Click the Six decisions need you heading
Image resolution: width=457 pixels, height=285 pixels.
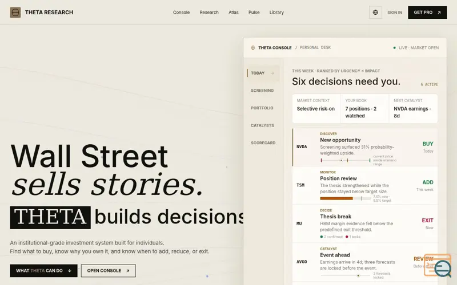(346, 82)
